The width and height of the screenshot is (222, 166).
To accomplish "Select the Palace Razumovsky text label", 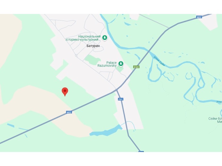I will [107, 64].
